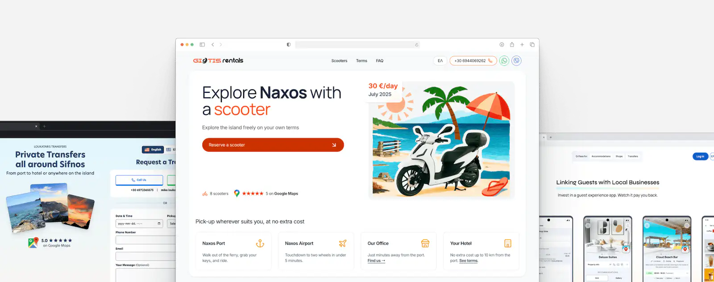Go back with the Safari arrow

coord(213,45)
